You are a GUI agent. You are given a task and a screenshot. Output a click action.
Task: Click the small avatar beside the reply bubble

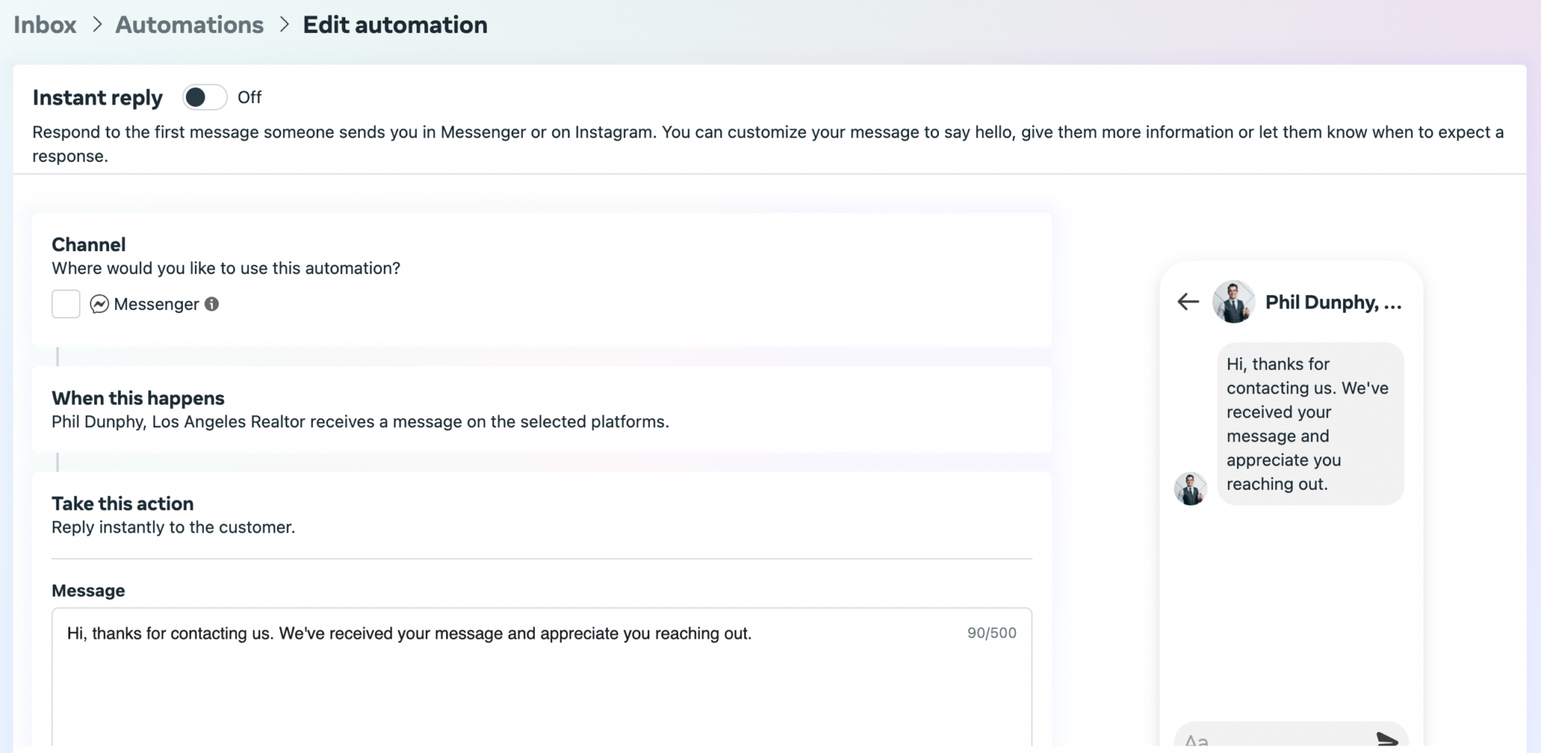click(1189, 488)
